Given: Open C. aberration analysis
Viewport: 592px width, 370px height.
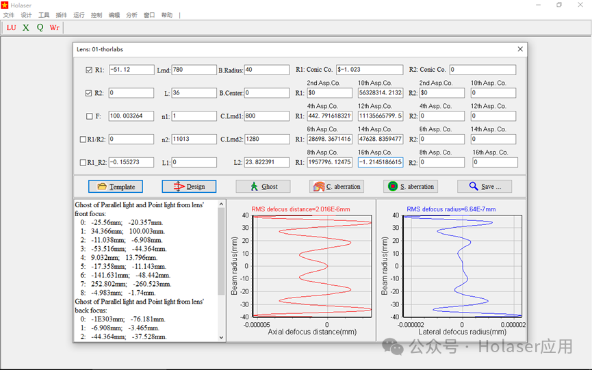Looking at the screenshot, I should (x=337, y=186).
